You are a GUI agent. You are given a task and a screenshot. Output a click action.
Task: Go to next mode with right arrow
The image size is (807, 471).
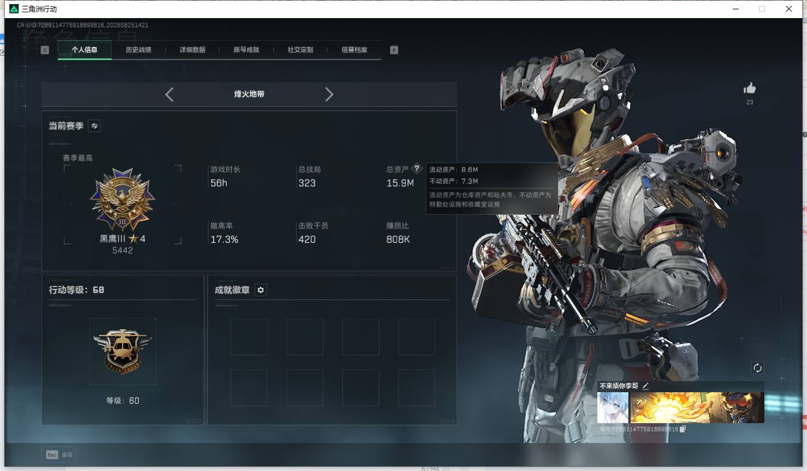pos(329,95)
